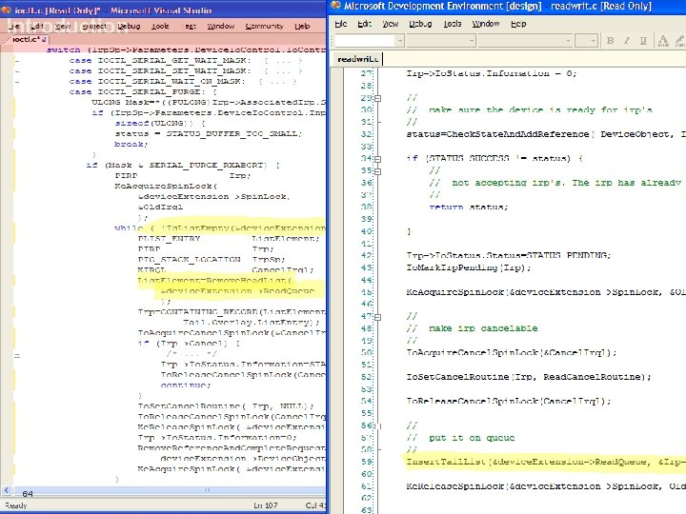Click the Visual Studio icon in ioctl.c title bar
This screenshot has width=686, height=514.
coord(6,10)
